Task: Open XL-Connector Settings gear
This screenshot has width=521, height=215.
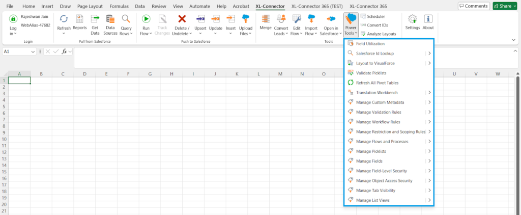Action: coord(412,19)
